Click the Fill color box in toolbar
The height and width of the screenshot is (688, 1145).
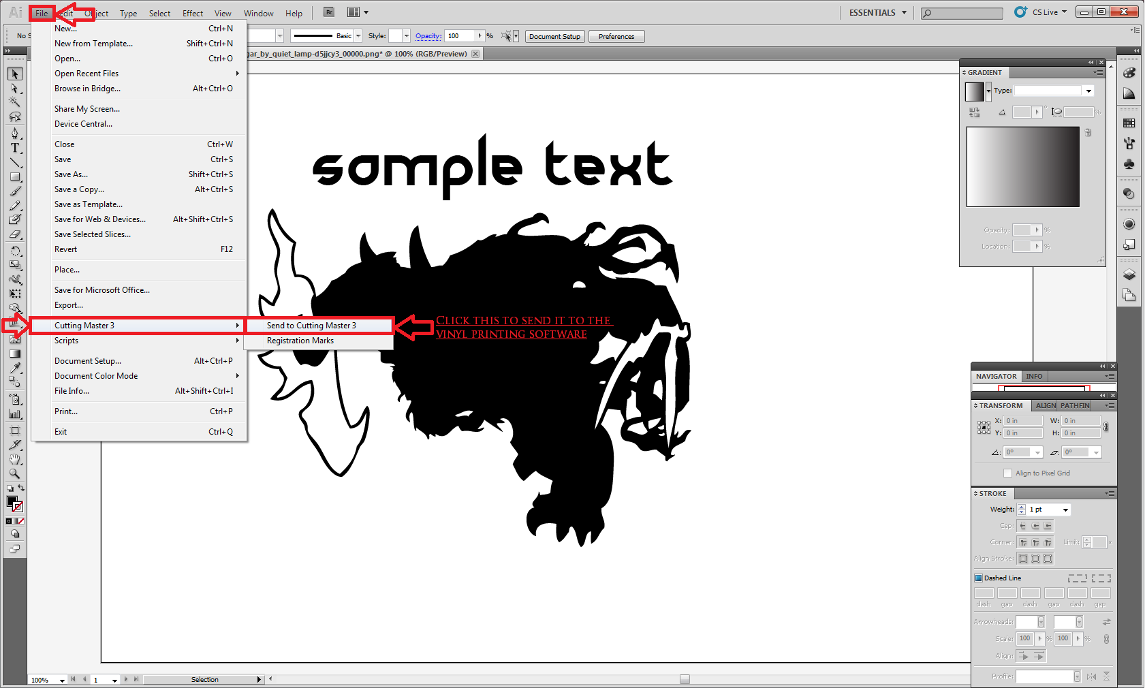12,501
